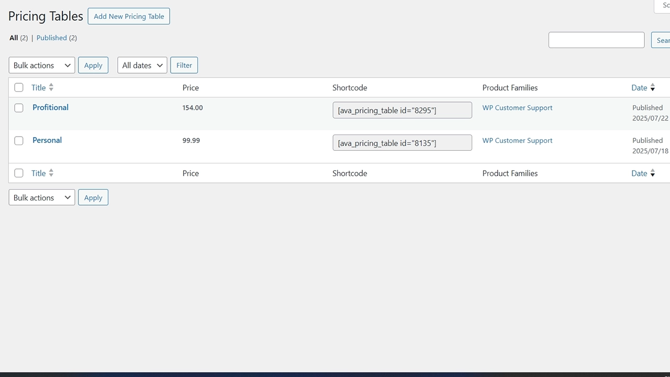Open the WP Customer Support product family
The width and height of the screenshot is (670, 377).
pyautogui.click(x=517, y=107)
